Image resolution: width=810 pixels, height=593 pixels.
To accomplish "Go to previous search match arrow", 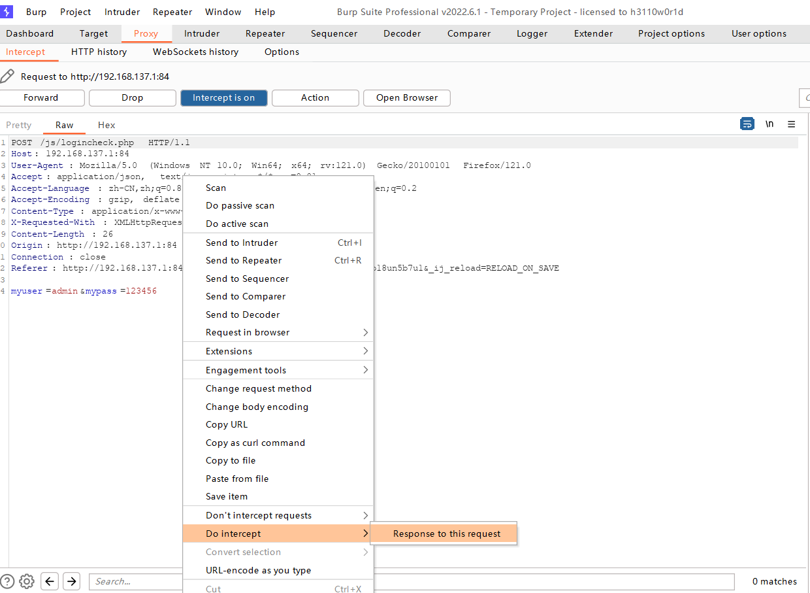I will 50,581.
